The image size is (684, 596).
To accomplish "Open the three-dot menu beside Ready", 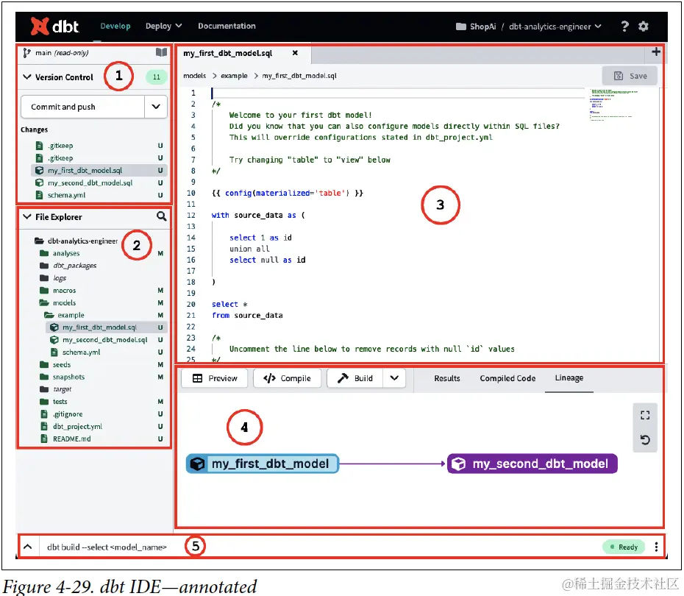I will [656, 547].
